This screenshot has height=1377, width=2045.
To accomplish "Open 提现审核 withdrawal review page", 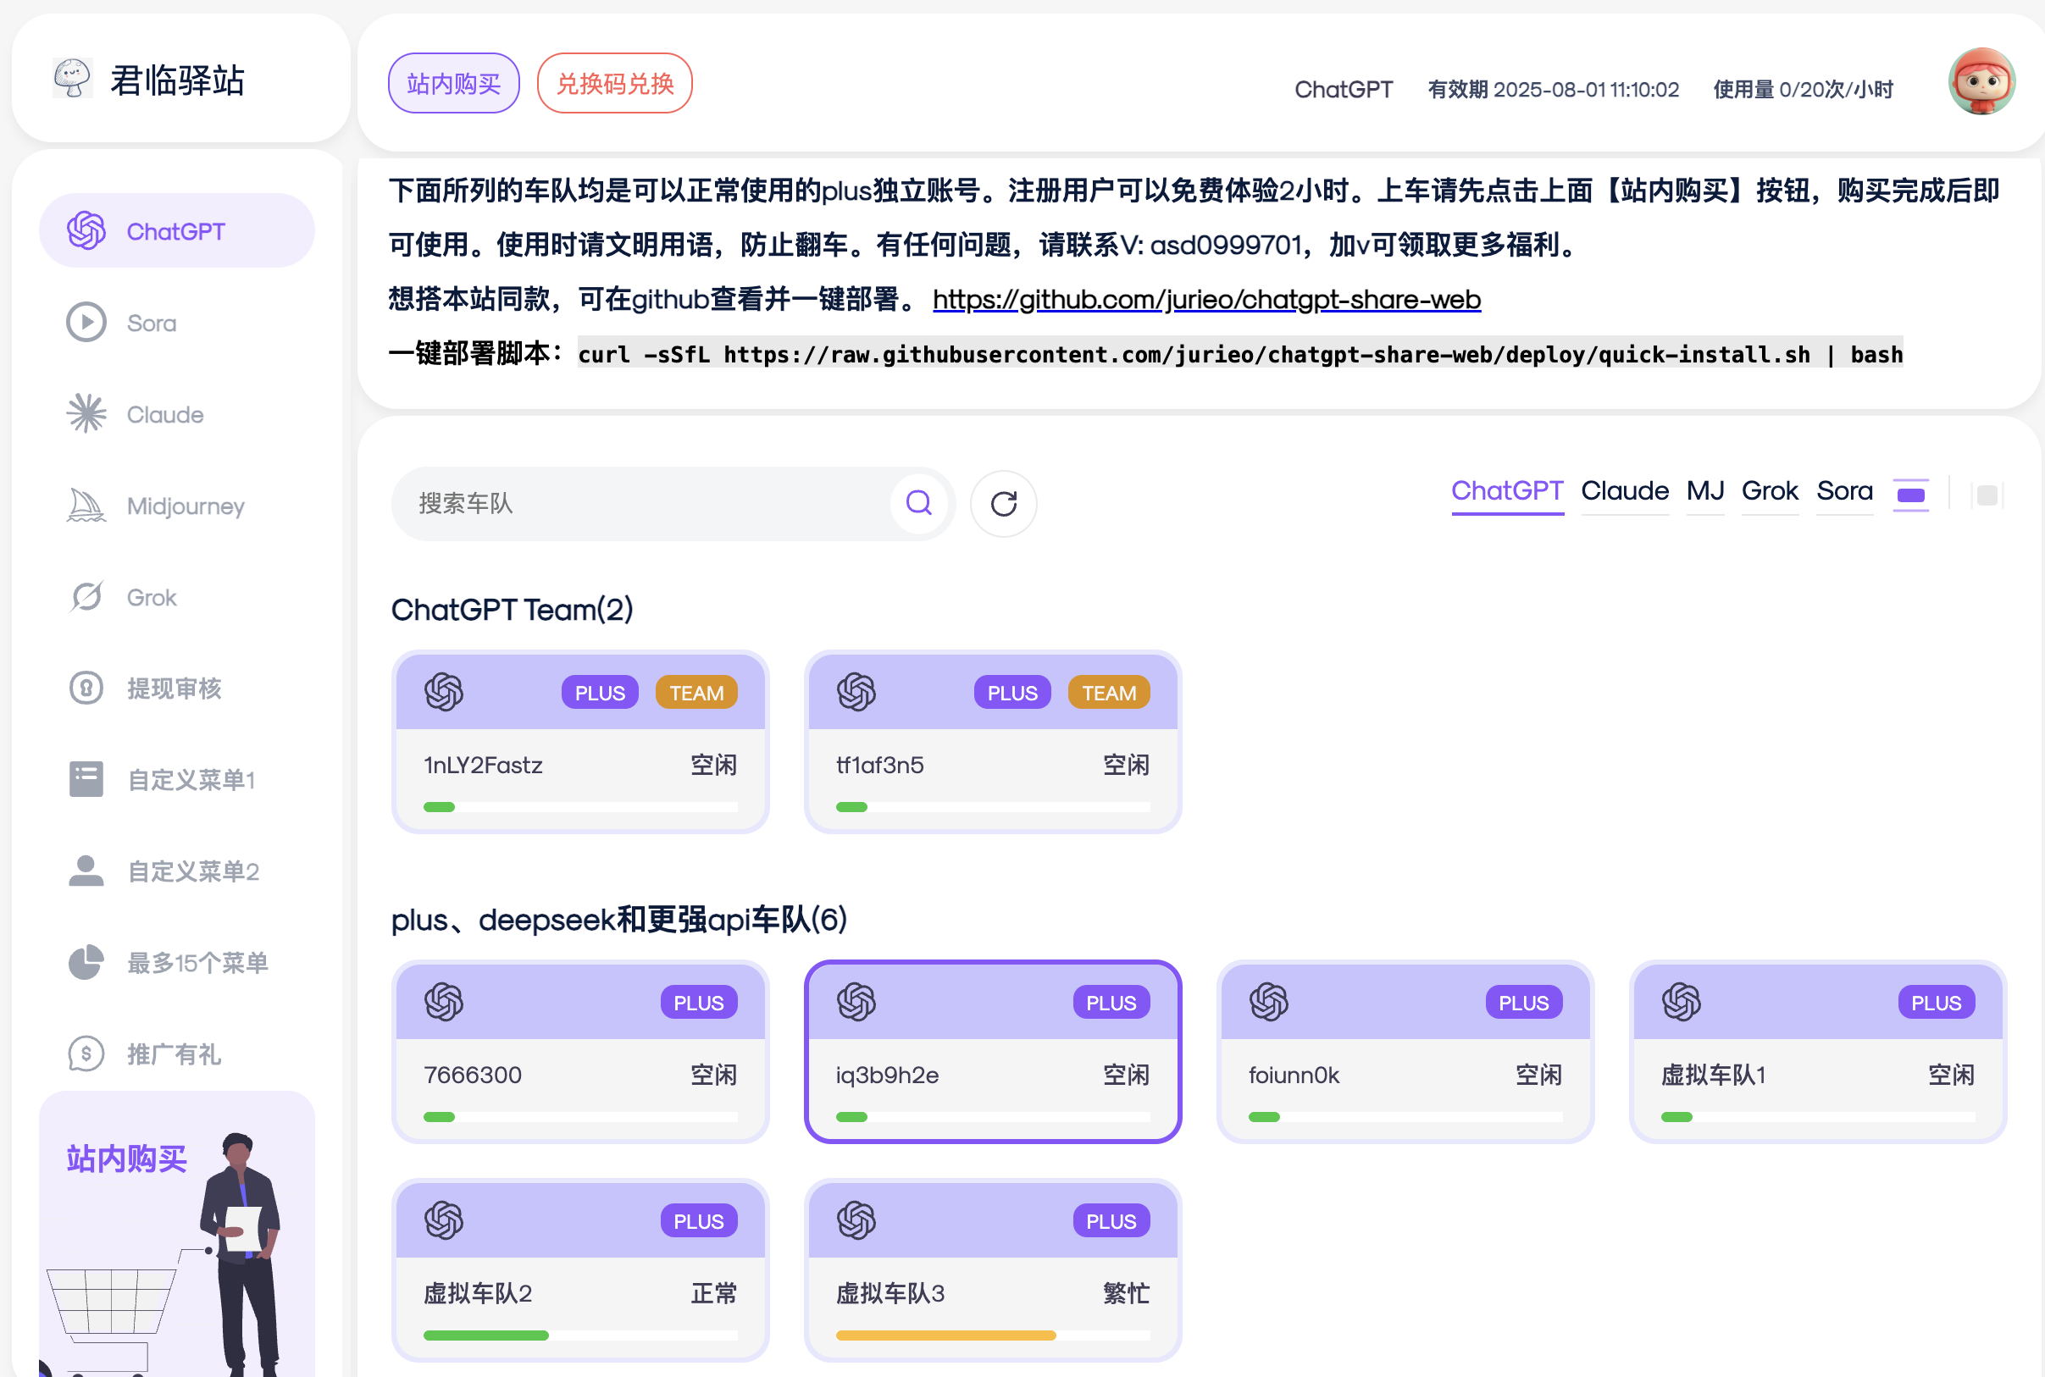I will click(x=173, y=688).
